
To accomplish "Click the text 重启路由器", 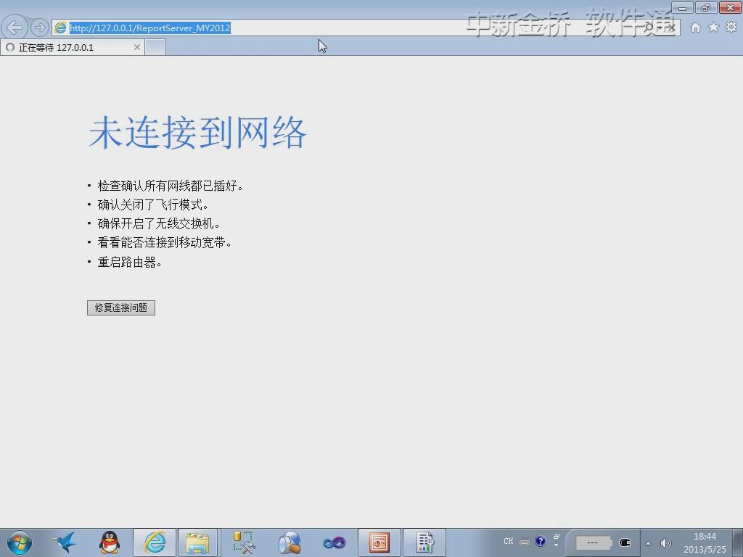I will [x=126, y=262].
